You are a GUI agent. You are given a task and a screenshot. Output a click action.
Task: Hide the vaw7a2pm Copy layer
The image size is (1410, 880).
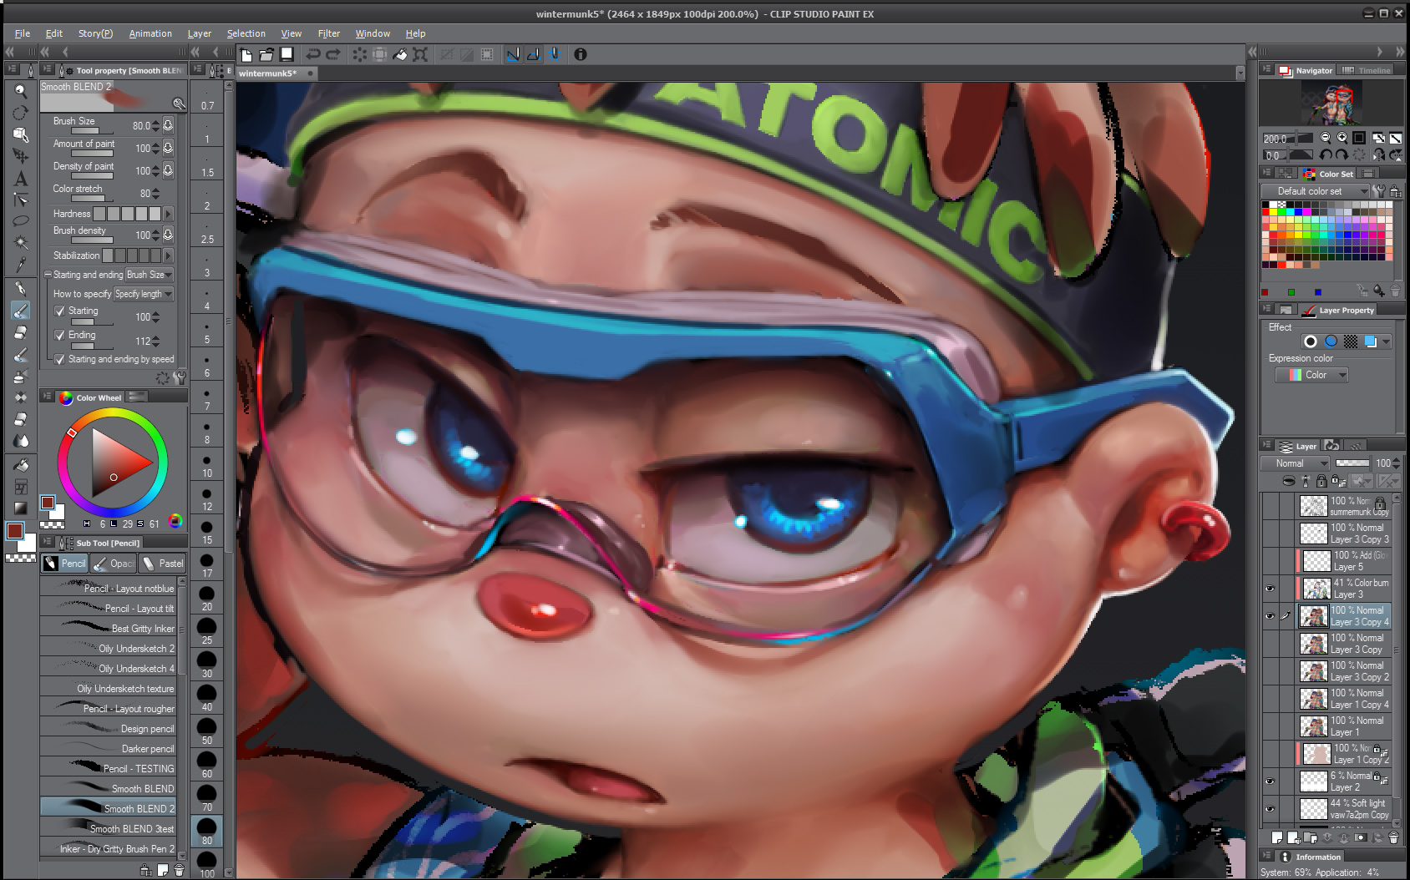1270,809
